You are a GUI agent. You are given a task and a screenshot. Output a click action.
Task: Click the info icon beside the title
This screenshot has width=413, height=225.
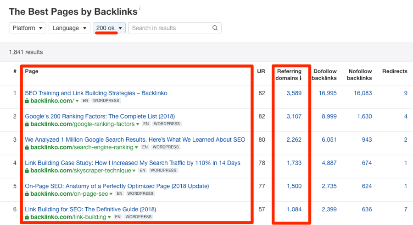click(140, 8)
